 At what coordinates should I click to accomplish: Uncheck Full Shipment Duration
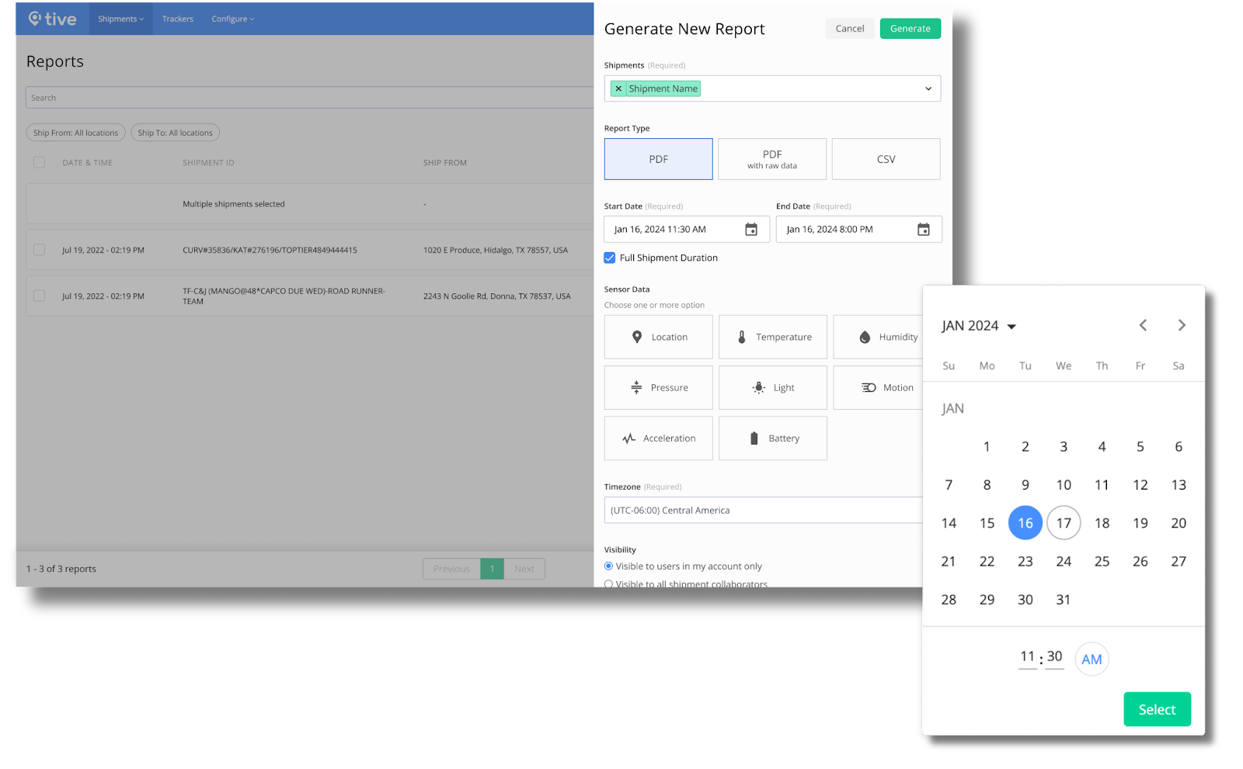(609, 257)
